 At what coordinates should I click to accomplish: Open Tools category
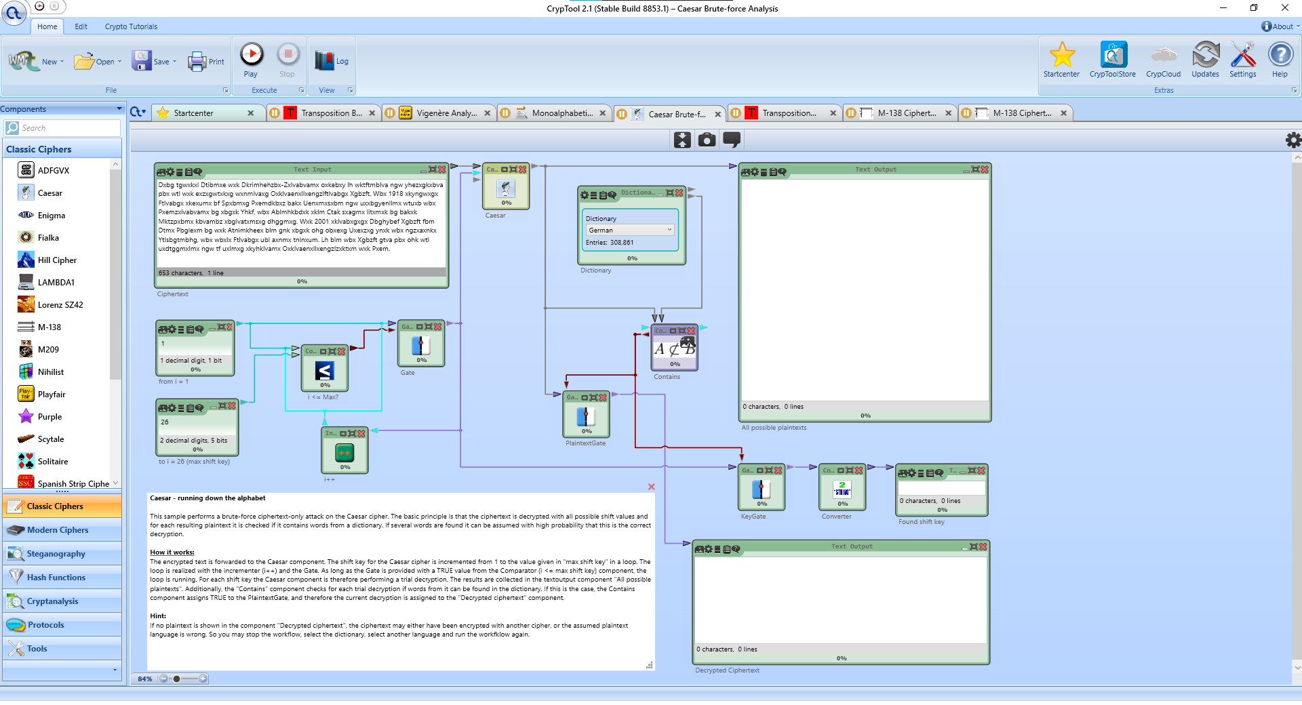[x=62, y=649]
